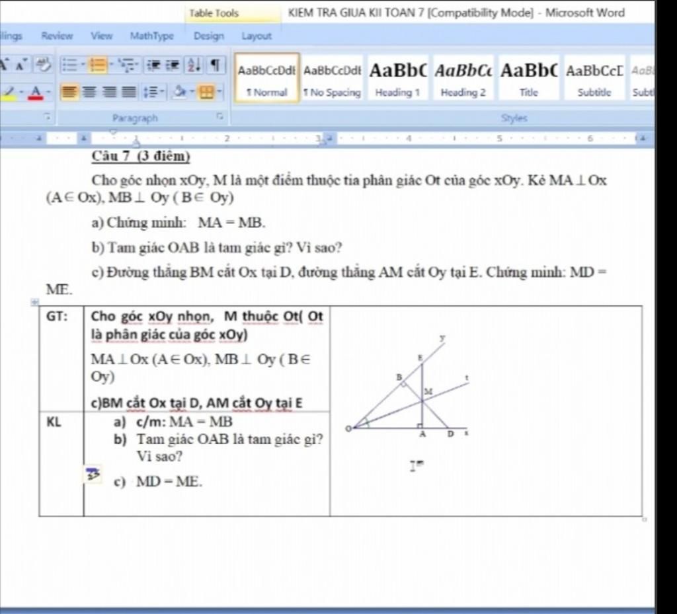This screenshot has height=614, width=677.
Task: Open the font color dropdown arrow
Action: (48, 93)
